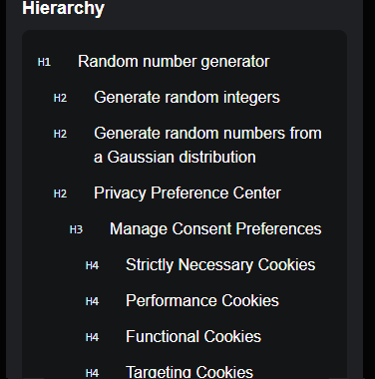Select the Manage Consent Preferences entry
The height and width of the screenshot is (379, 375).
[x=215, y=229]
